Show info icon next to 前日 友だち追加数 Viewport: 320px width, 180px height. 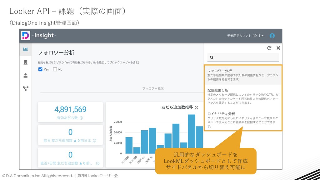(x=94, y=141)
